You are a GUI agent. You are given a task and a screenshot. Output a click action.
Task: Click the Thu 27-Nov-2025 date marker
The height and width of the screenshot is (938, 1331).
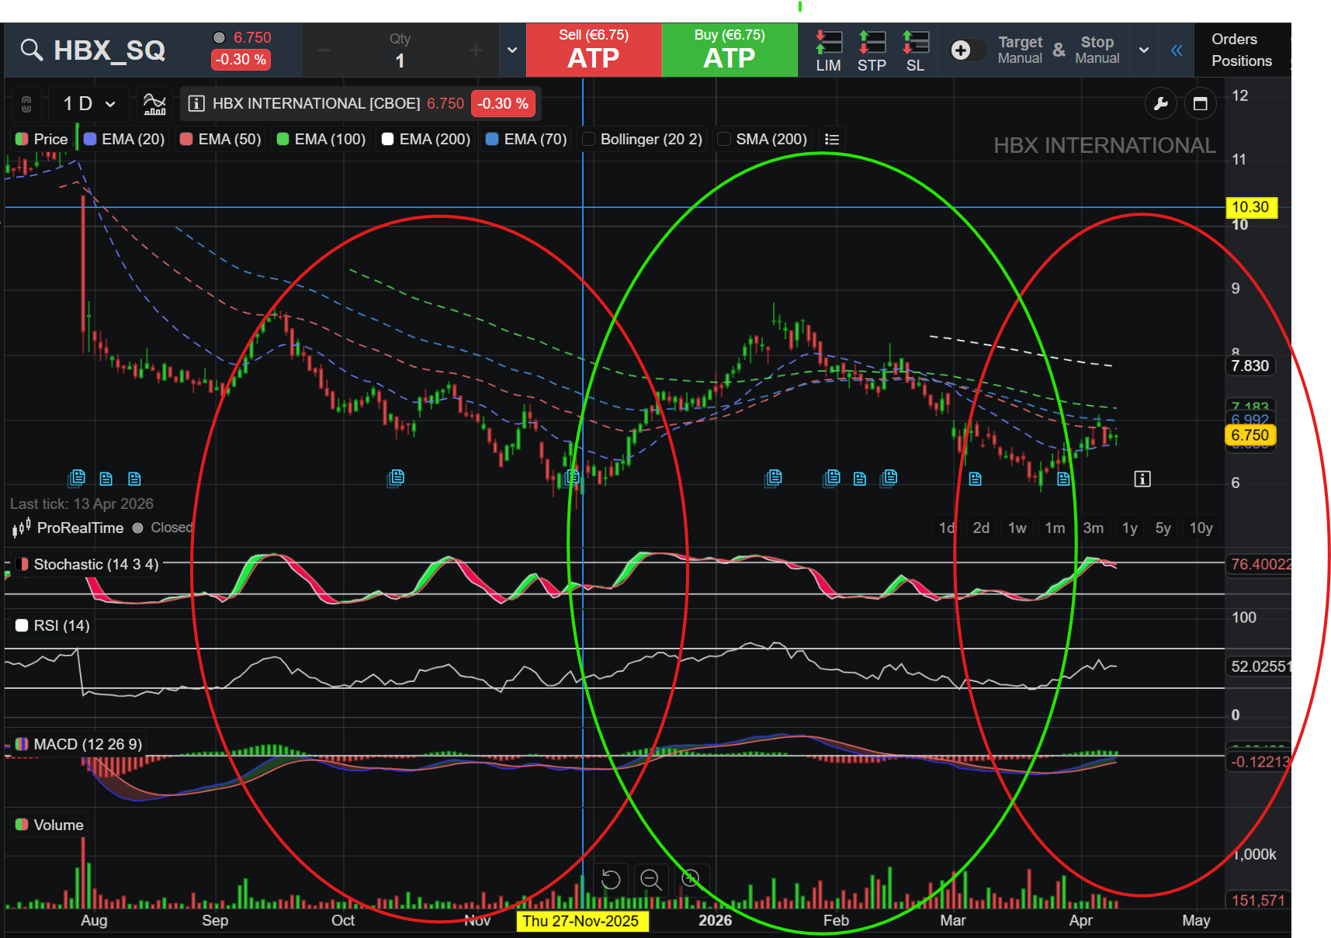(581, 921)
